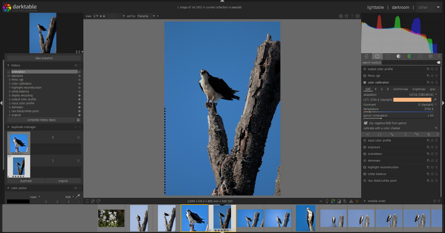Select the CAT tab in color calibration
Image resolution: width=445 pixels, height=233 pixels.
(368, 89)
